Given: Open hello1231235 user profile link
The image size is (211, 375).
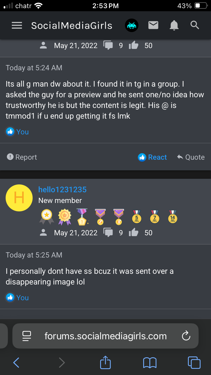Looking at the screenshot, I should pyautogui.click(x=62, y=189).
